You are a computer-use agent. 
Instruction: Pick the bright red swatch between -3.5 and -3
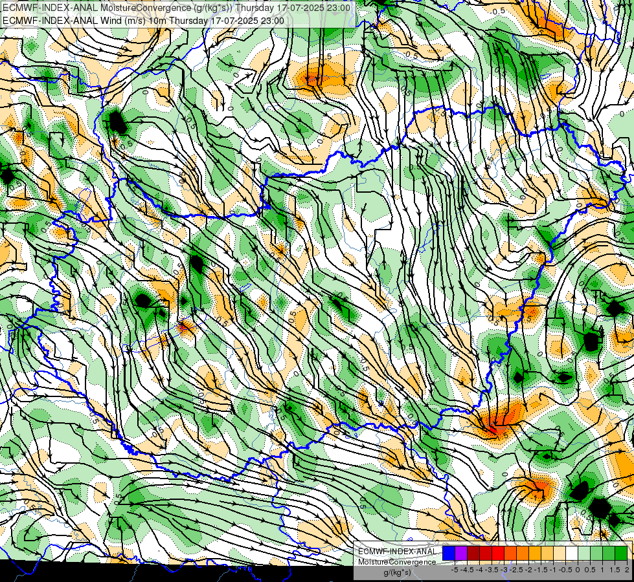point(498,554)
